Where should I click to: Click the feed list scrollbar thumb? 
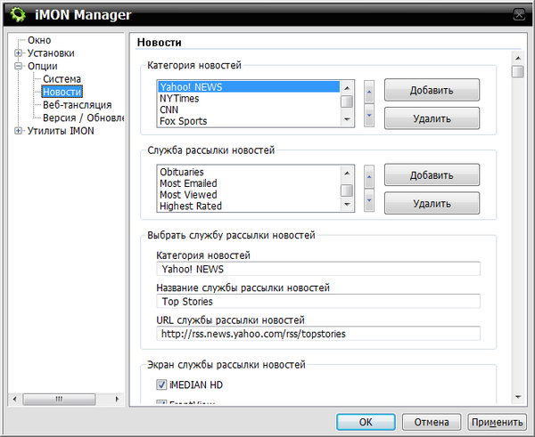(347, 190)
